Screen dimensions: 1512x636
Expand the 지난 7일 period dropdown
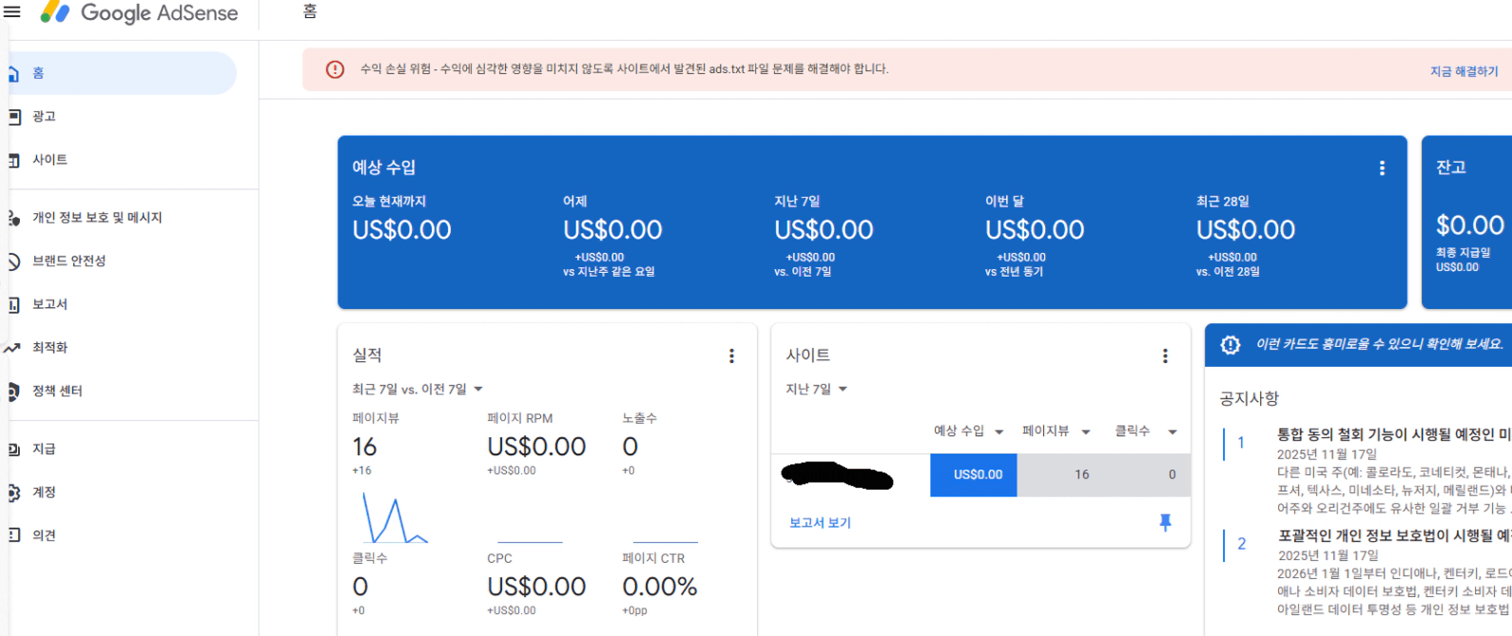click(x=843, y=389)
